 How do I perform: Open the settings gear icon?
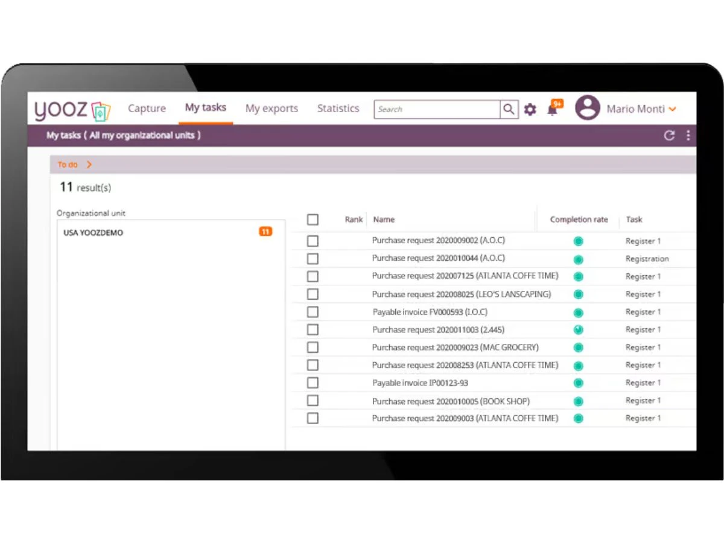click(530, 109)
